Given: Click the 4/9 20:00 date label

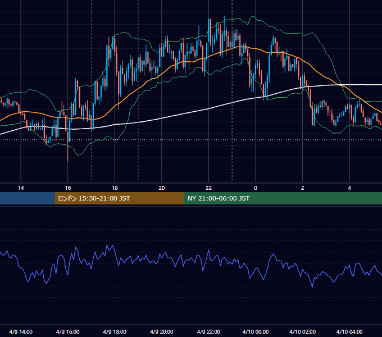Looking at the screenshot, I should coord(162,331).
